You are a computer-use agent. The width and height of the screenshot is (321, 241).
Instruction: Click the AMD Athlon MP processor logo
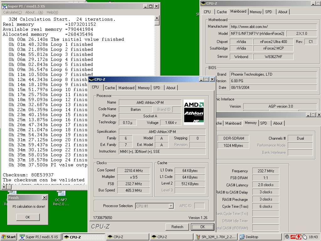coord(194,112)
